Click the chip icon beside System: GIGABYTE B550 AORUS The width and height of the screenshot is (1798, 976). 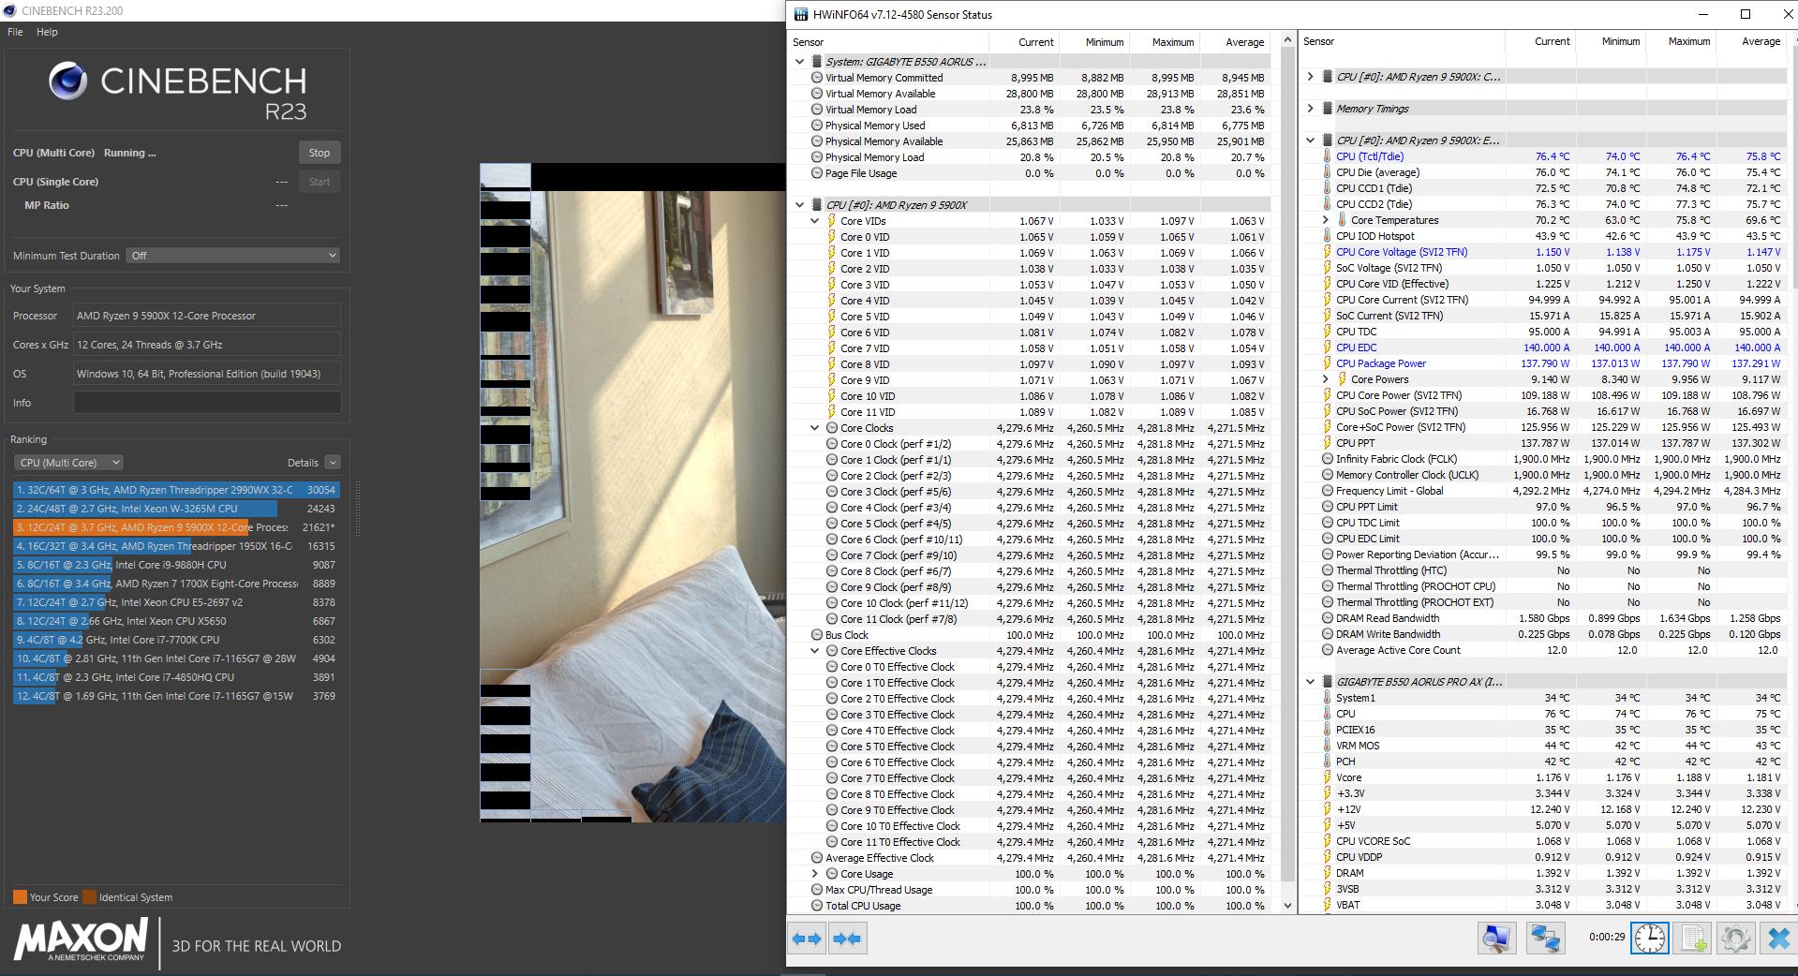[x=817, y=62]
